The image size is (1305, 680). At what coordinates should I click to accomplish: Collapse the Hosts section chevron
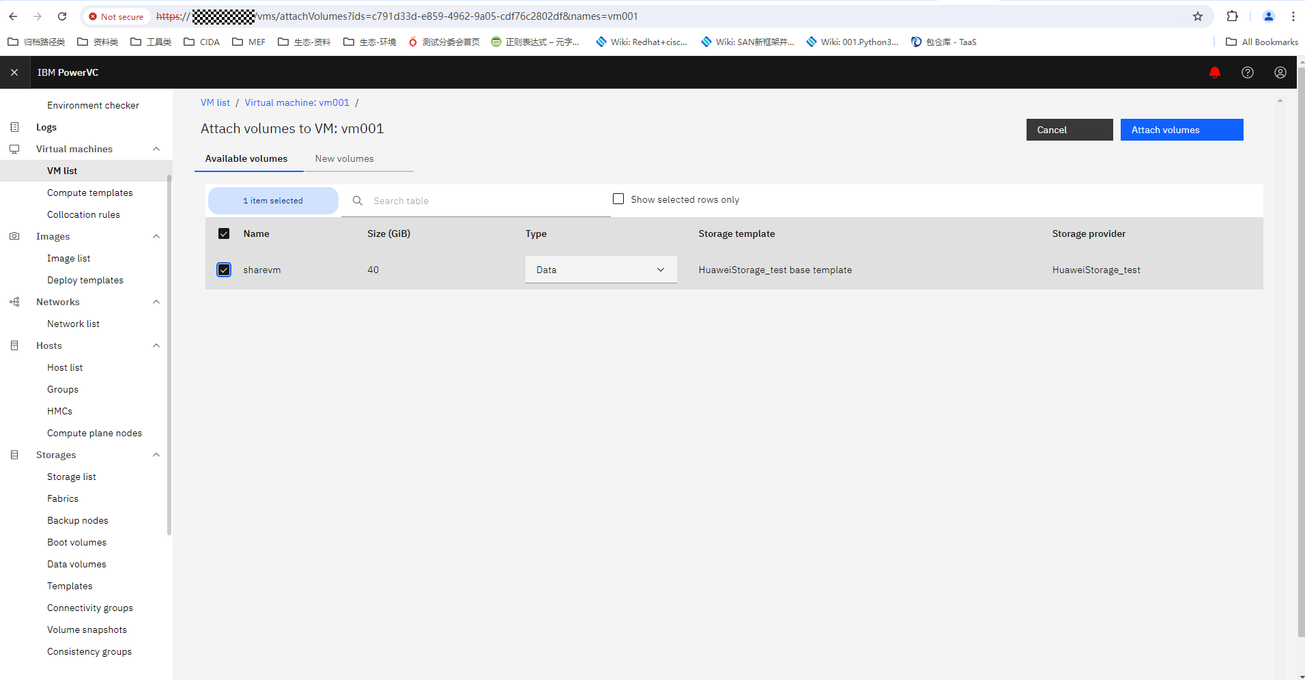[156, 345]
